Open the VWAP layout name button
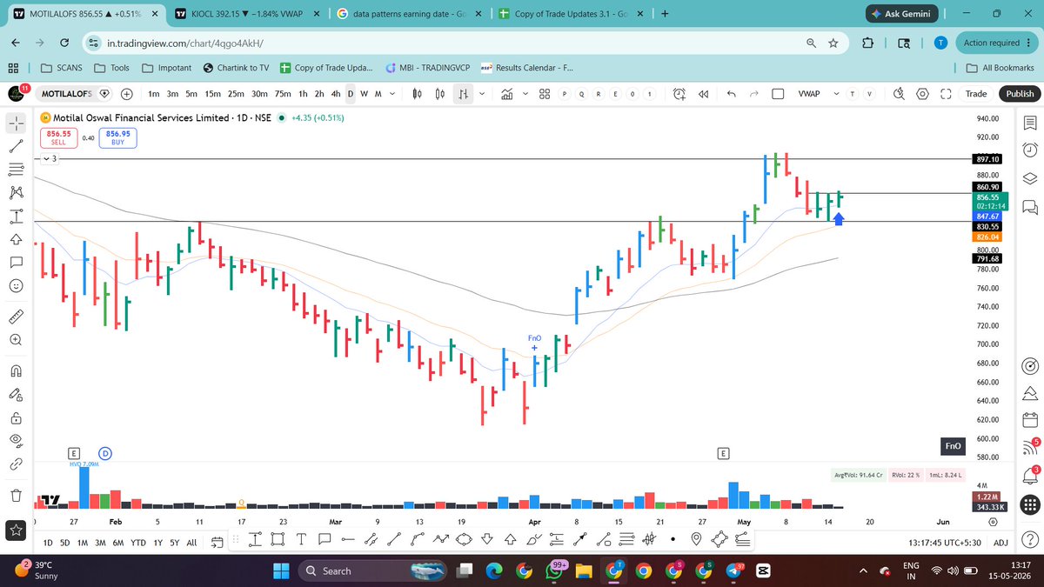1044x587 pixels. point(809,94)
